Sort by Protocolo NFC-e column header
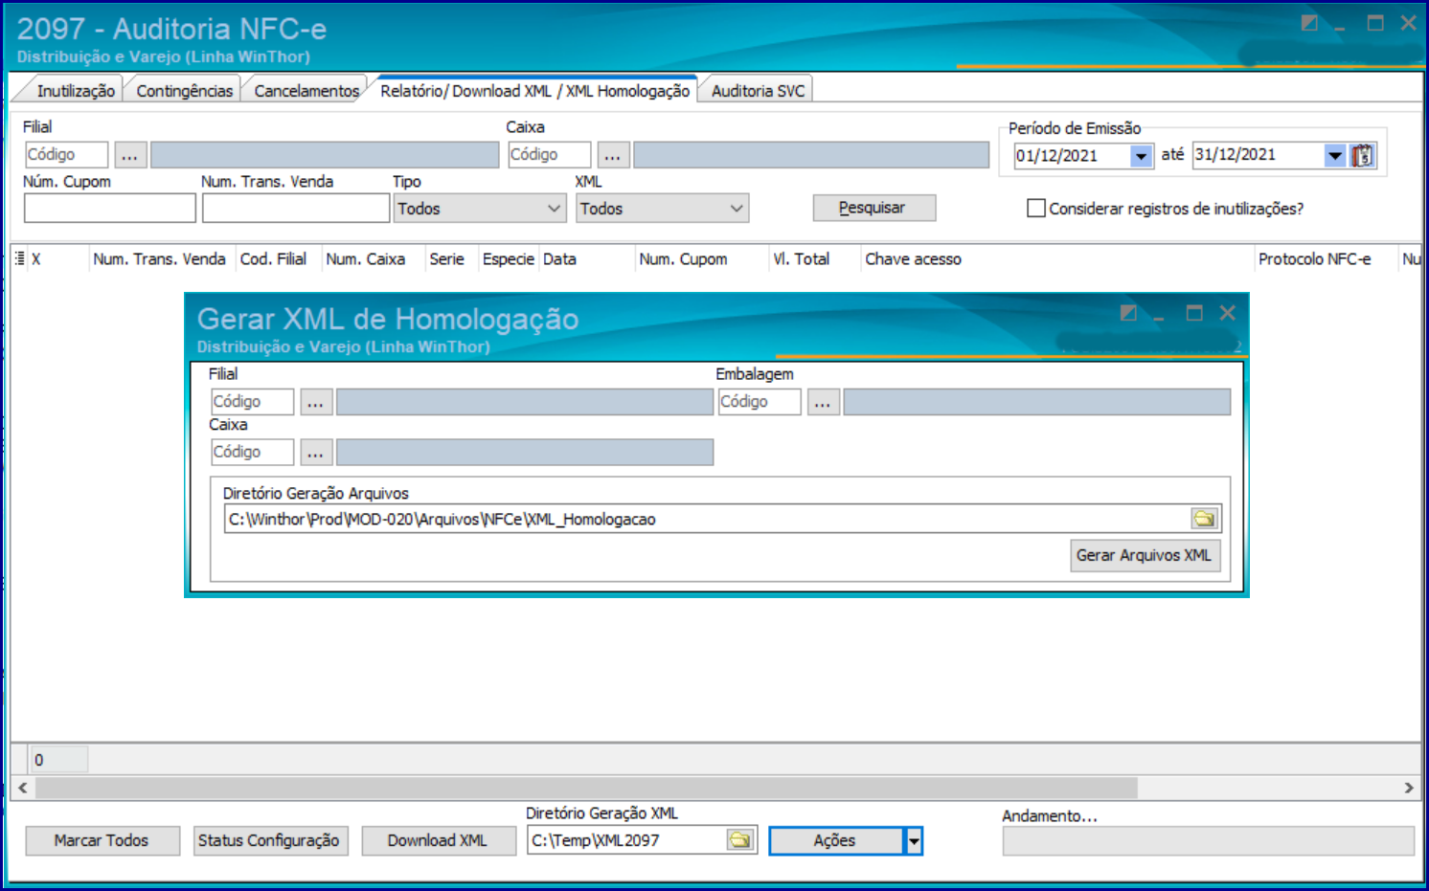Image resolution: width=1429 pixels, height=891 pixels. pyautogui.click(x=1315, y=259)
